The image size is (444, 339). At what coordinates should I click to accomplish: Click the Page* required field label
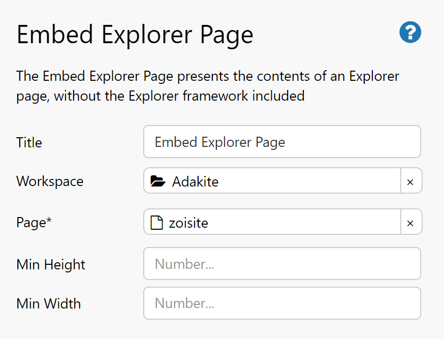pos(34,223)
